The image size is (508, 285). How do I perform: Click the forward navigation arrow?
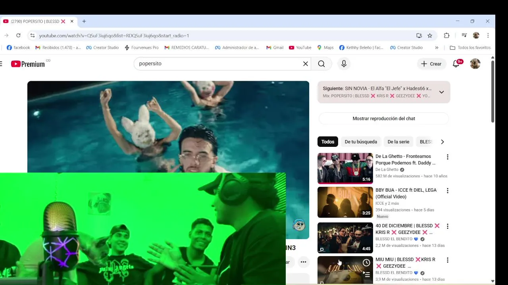tap(6, 36)
